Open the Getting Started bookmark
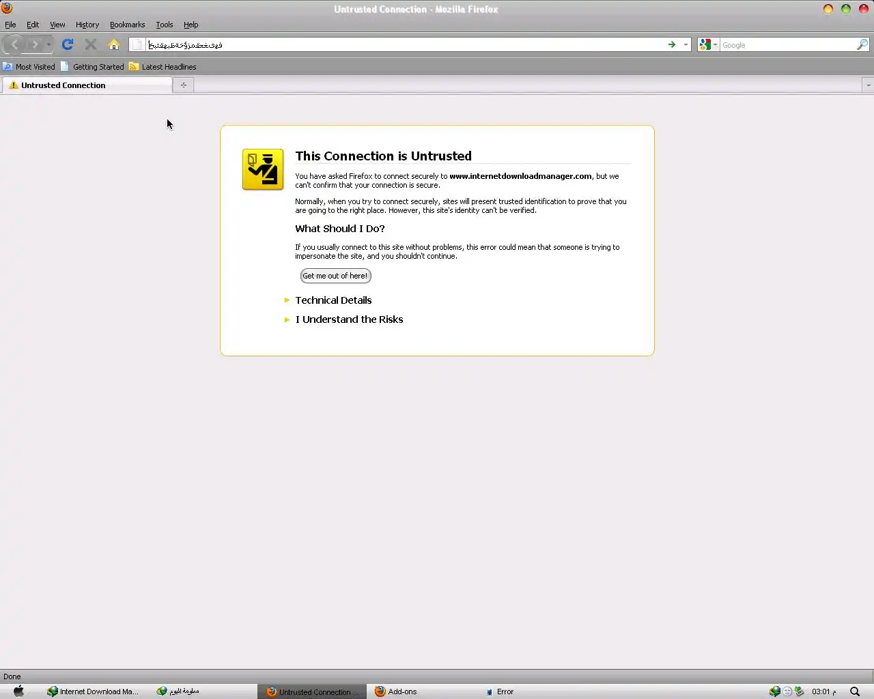Screen dimensions: 874x699 point(92,67)
